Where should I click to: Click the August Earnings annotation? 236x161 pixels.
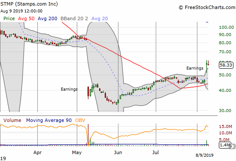195,68
